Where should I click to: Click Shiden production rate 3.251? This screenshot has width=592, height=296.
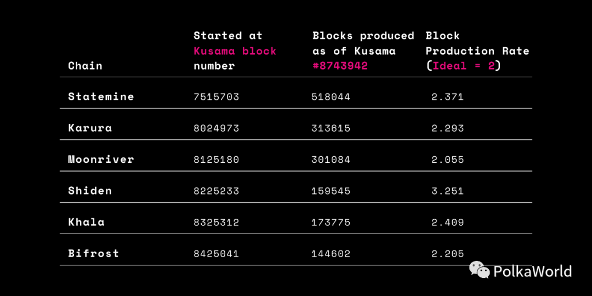click(447, 191)
